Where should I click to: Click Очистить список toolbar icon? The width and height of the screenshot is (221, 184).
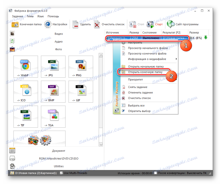pyautogui.click(x=97, y=24)
